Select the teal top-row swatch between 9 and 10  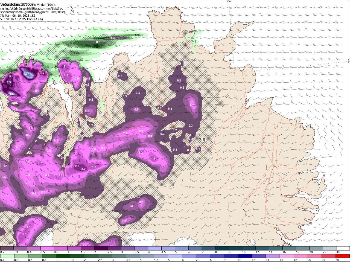pyautogui.click(x=235, y=248)
